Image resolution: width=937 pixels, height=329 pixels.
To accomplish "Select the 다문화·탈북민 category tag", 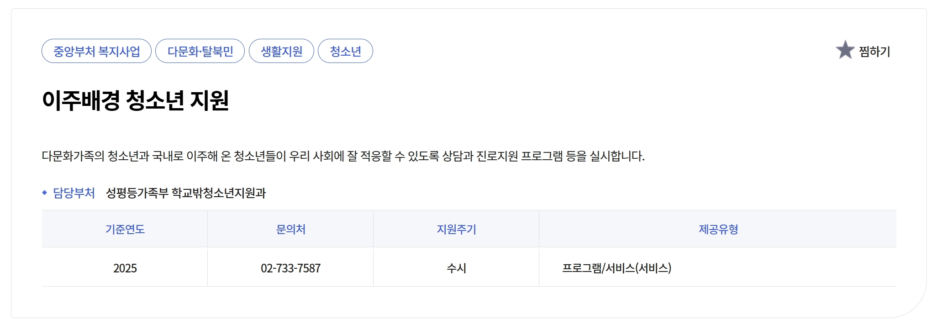I will (x=200, y=51).
